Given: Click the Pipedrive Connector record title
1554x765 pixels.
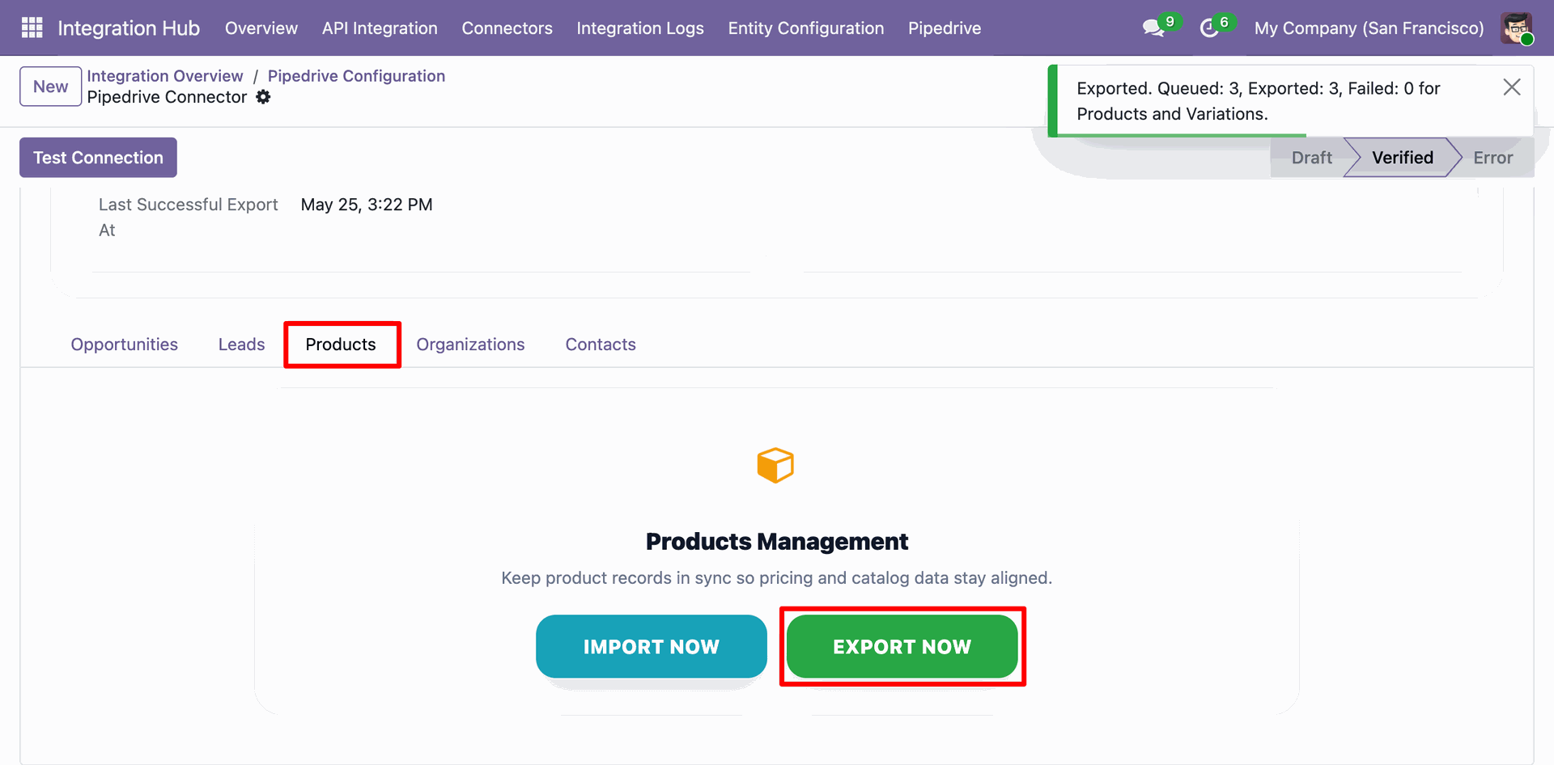Looking at the screenshot, I should (167, 97).
